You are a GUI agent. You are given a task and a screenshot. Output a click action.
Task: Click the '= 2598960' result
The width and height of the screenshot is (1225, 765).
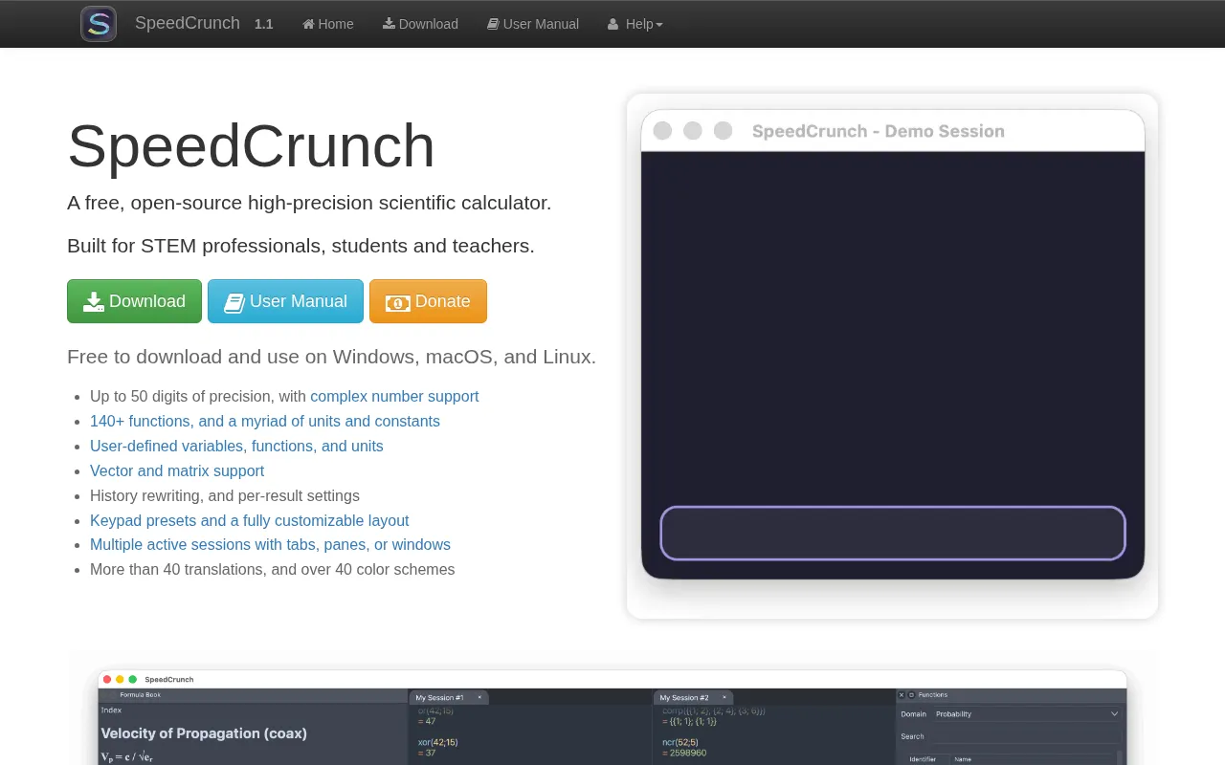[x=684, y=754]
